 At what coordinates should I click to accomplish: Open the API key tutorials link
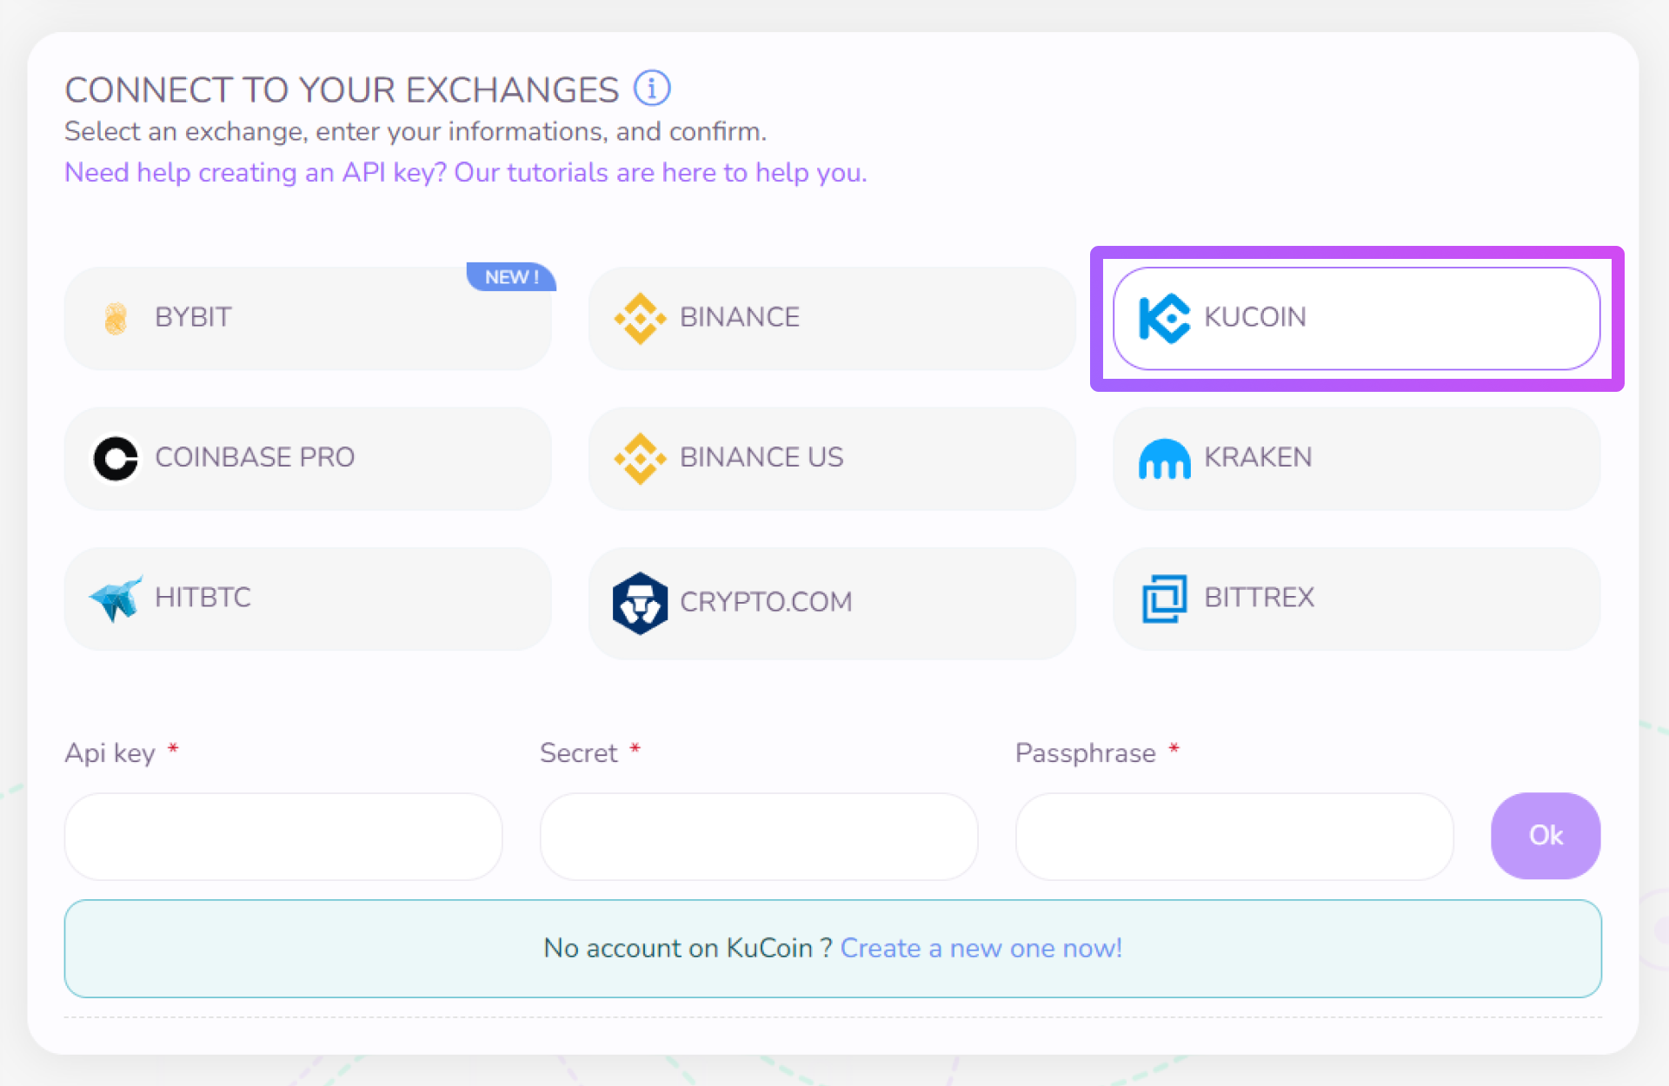(x=466, y=172)
